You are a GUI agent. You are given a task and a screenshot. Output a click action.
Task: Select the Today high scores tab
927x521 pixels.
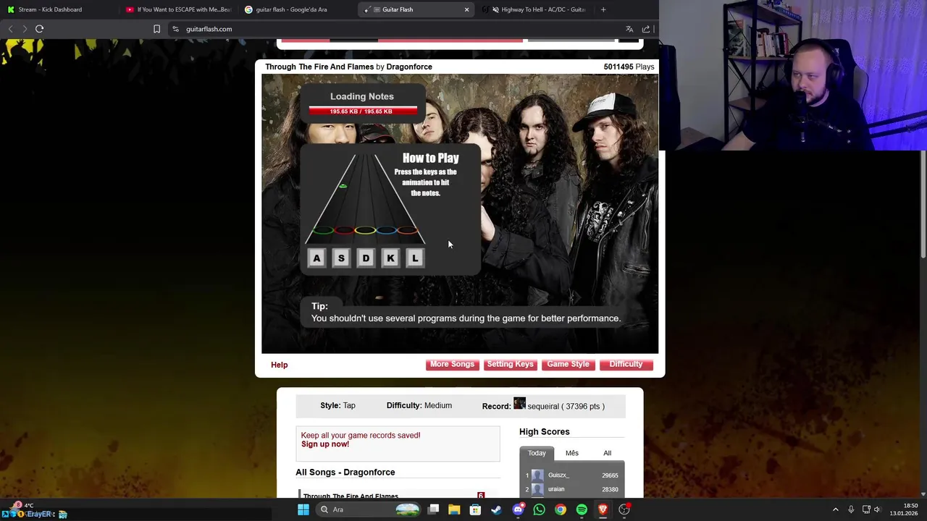coord(537,453)
